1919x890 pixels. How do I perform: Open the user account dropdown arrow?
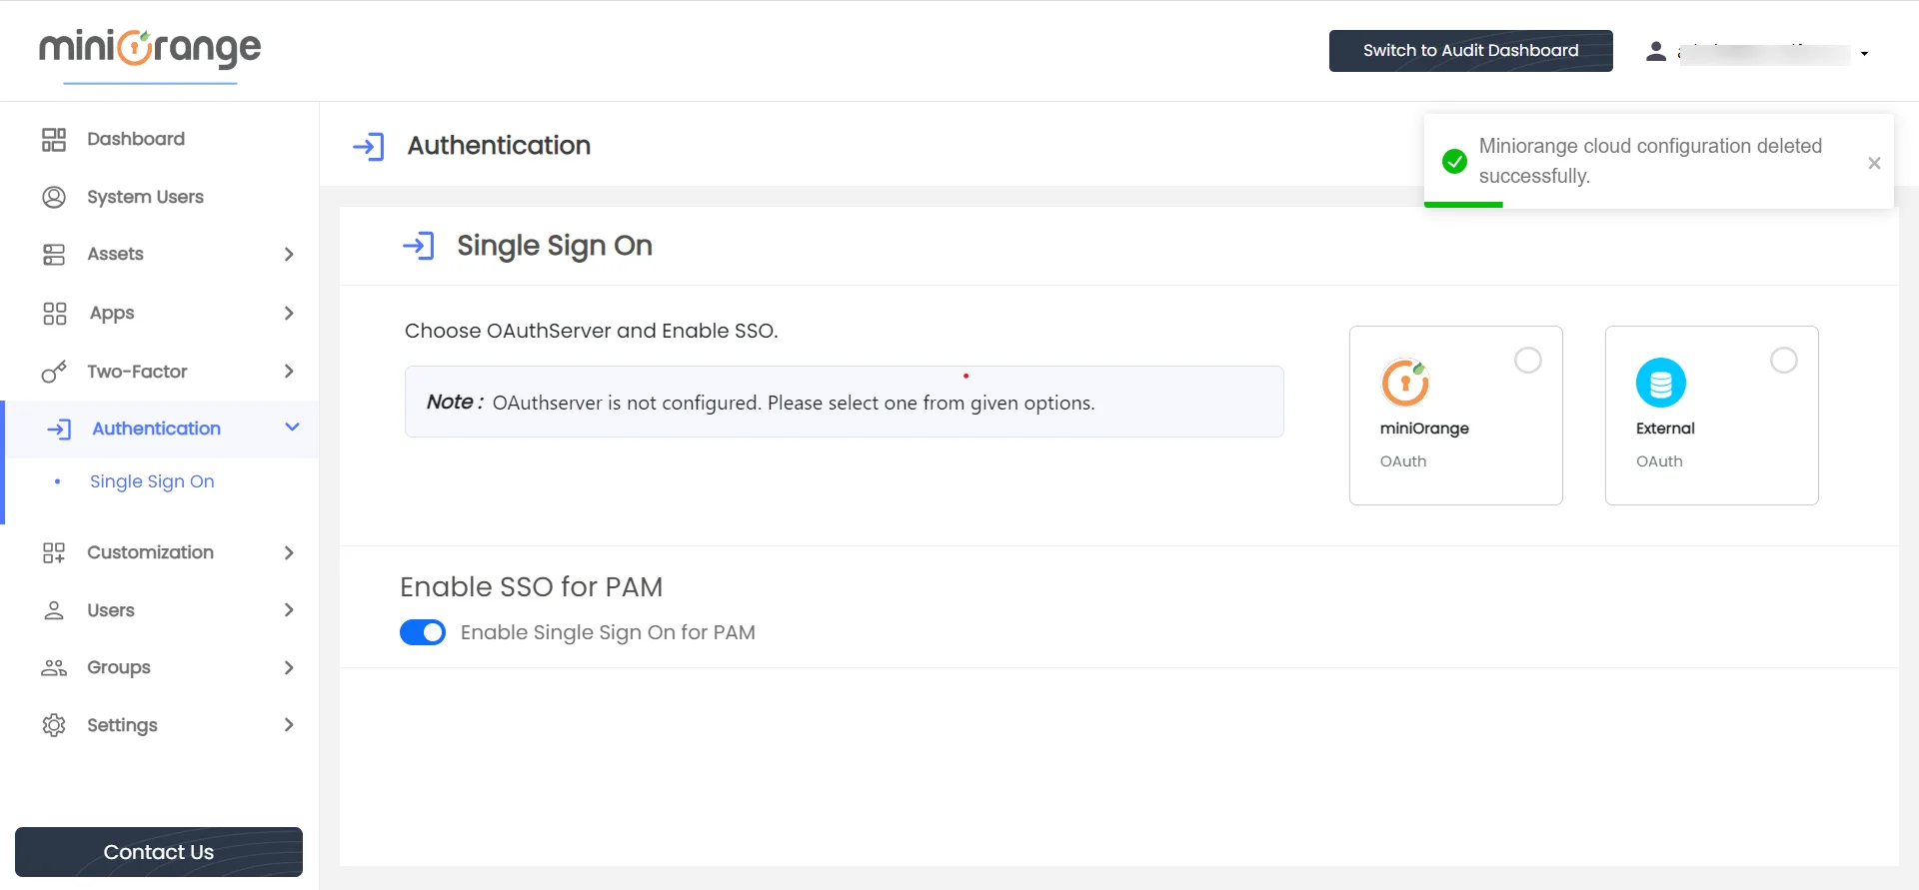click(1864, 54)
